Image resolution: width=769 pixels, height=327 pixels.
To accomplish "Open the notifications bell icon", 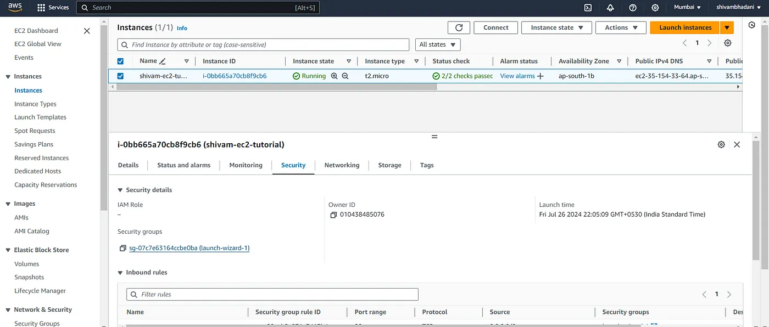I will 610,8.
